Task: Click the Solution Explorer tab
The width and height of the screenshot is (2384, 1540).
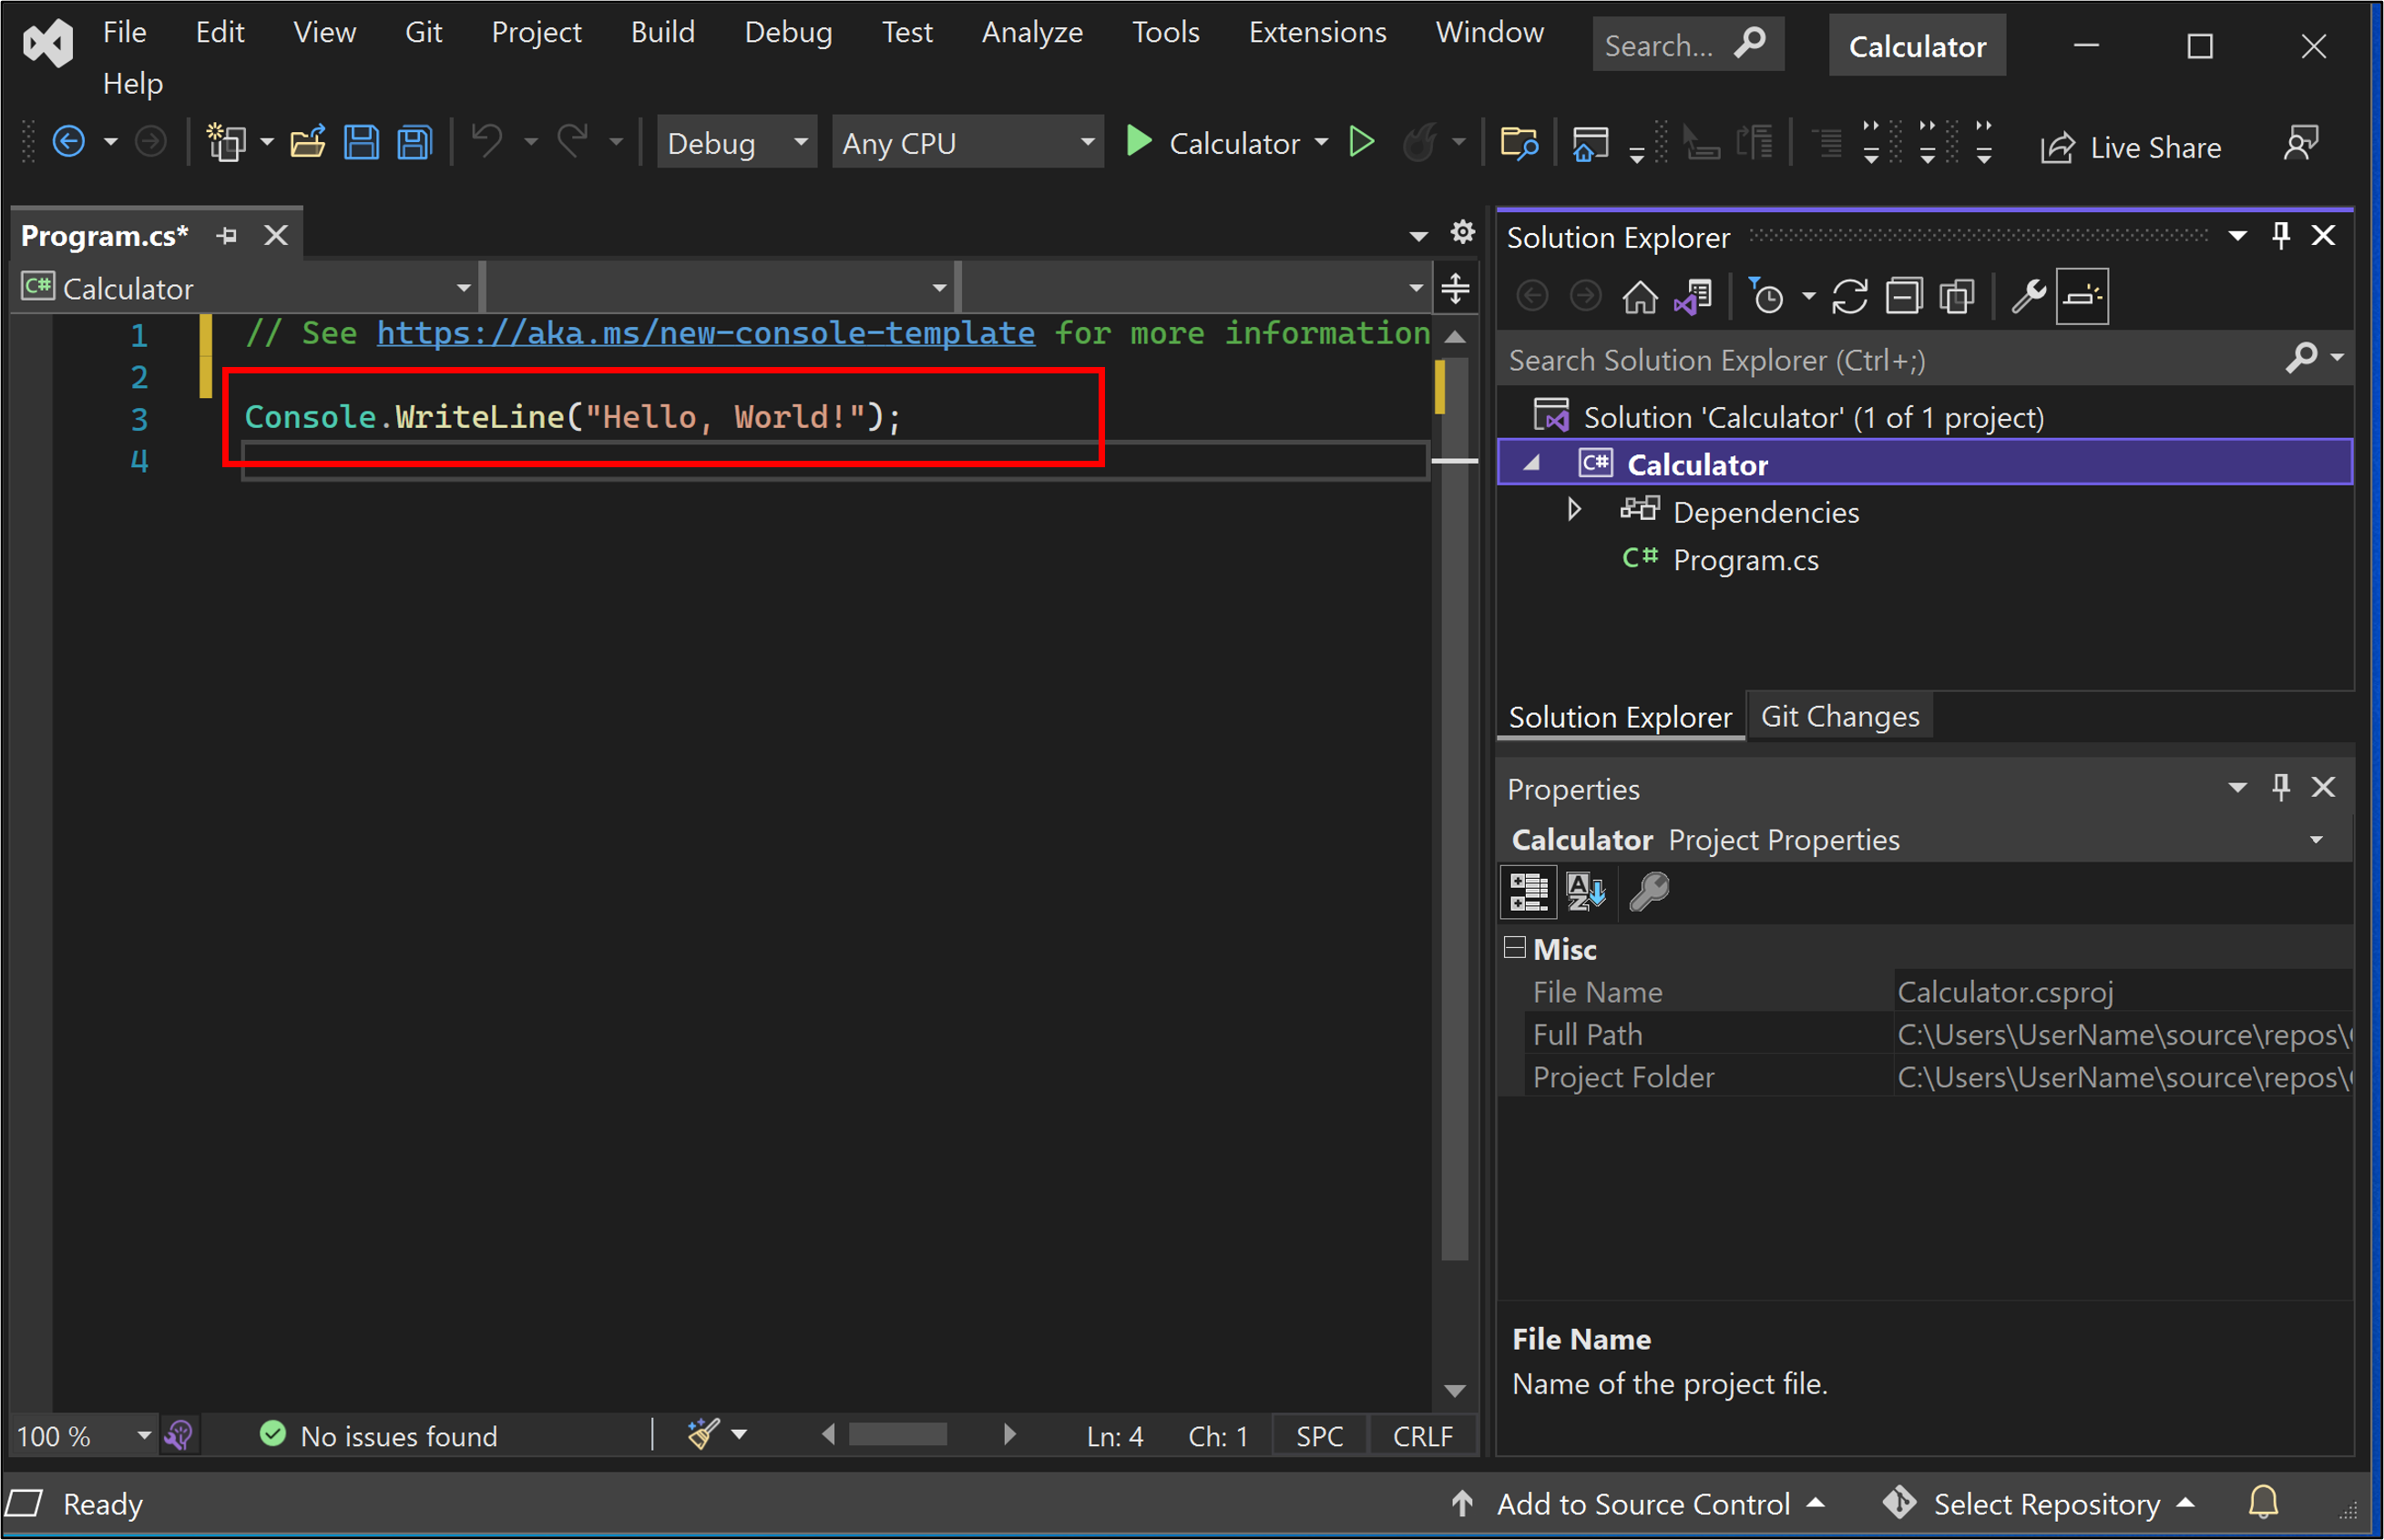Action: (x=1616, y=715)
